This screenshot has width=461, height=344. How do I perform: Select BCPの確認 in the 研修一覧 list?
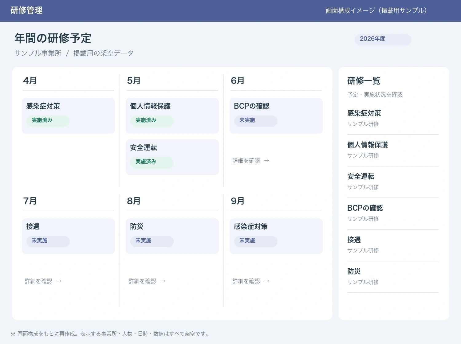tap(393, 213)
